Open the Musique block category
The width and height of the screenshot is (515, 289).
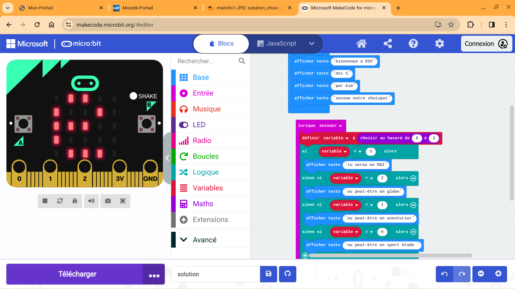click(211, 109)
